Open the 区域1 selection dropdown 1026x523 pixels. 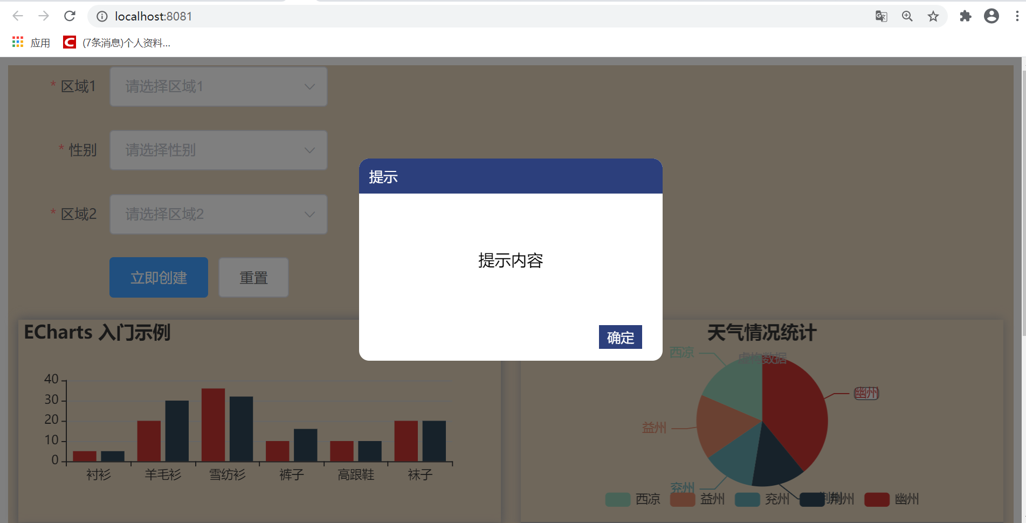tap(218, 86)
